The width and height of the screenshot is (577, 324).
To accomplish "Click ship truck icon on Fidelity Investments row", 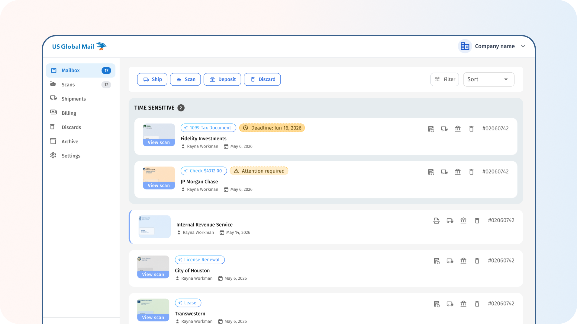I will (x=444, y=129).
